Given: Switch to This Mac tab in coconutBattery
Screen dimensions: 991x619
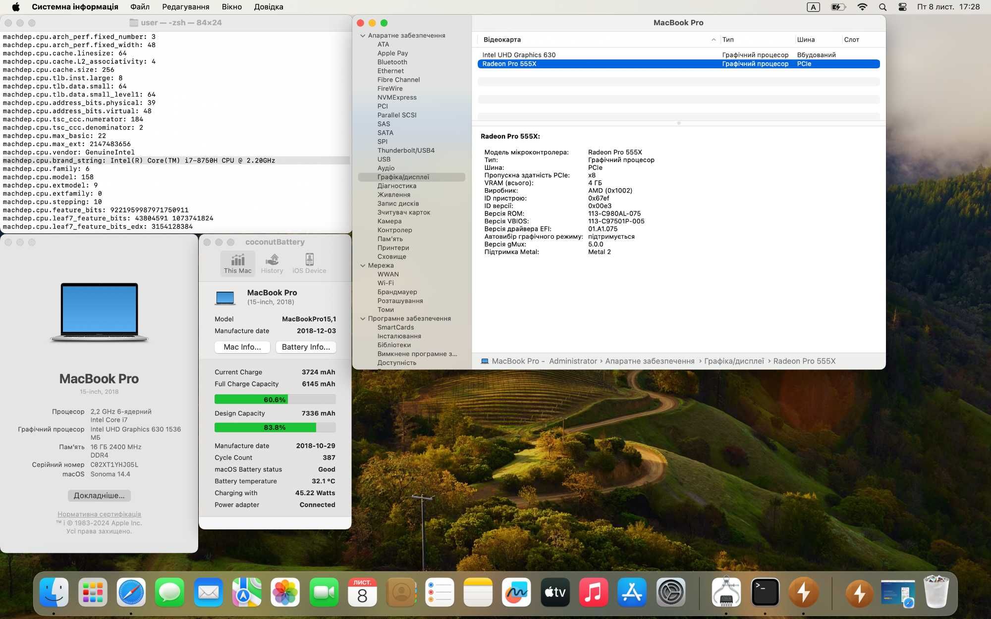Looking at the screenshot, I should [238, 263].
